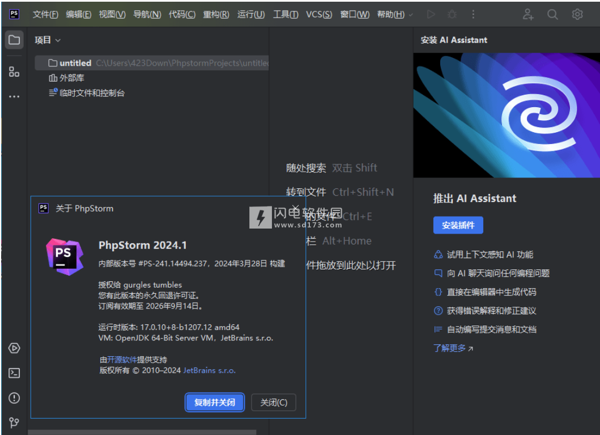The height and width of the screenshot is (435, 600).
Task: Open Code With Me add-user icon
Action: tap(528, 14)
